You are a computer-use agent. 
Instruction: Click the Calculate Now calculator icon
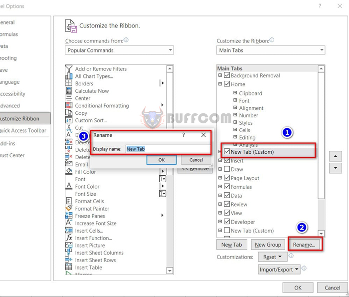(69, 91)
